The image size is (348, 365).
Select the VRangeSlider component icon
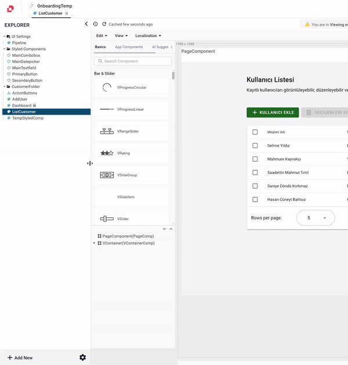tap(107, 132)
